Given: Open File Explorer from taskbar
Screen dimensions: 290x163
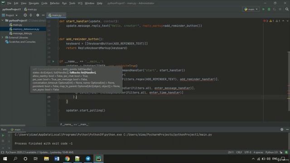Looking at the screenshot, I should [46, 159].
